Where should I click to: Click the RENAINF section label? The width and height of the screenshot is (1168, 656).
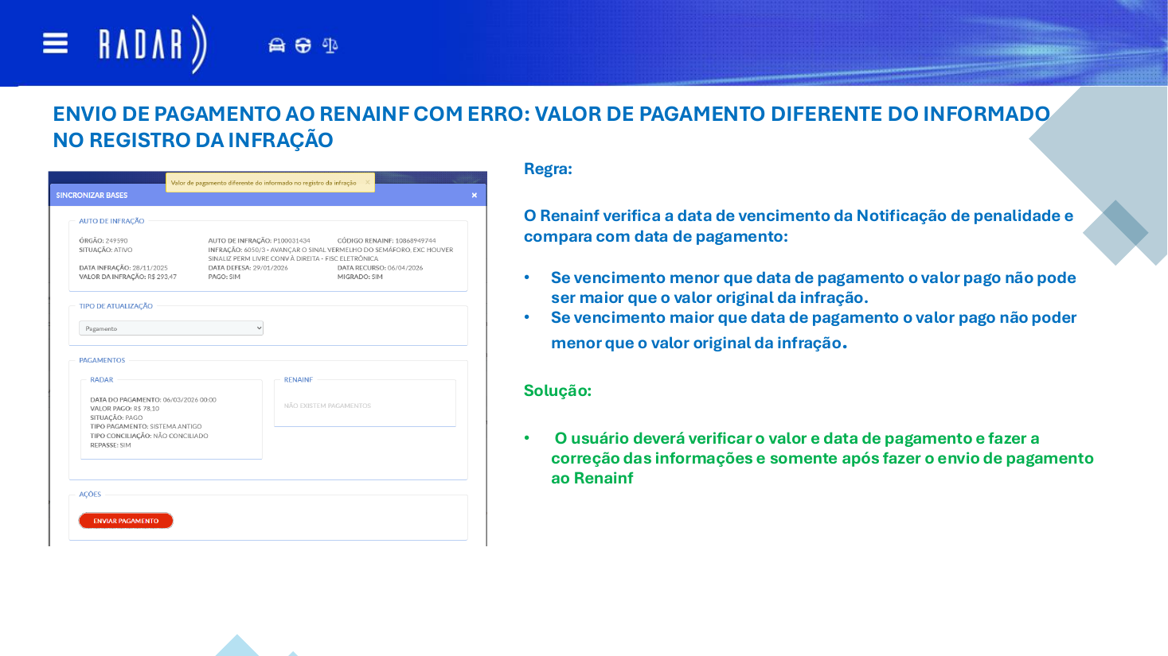[299, 380]
